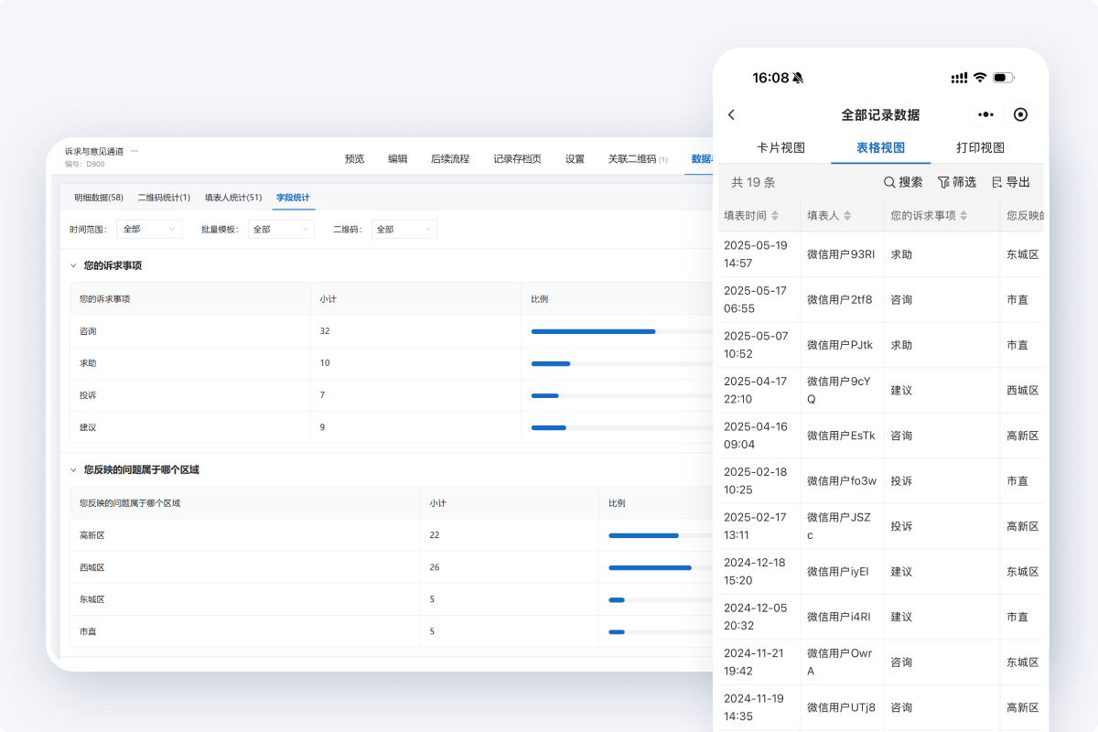The image size is (1098, 732).
Task: Sort by 填表时间 column arrows
Action: (775, 216)
